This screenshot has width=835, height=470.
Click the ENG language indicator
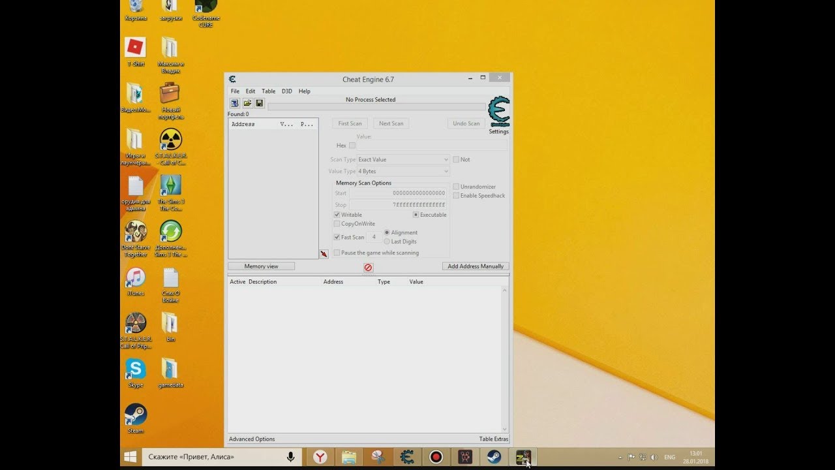click(670, 457)
